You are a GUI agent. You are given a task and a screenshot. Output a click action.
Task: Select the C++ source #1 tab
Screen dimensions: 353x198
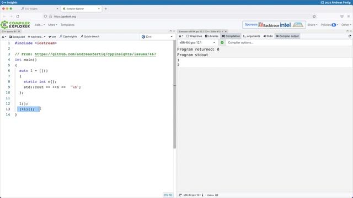coord(9,31)
